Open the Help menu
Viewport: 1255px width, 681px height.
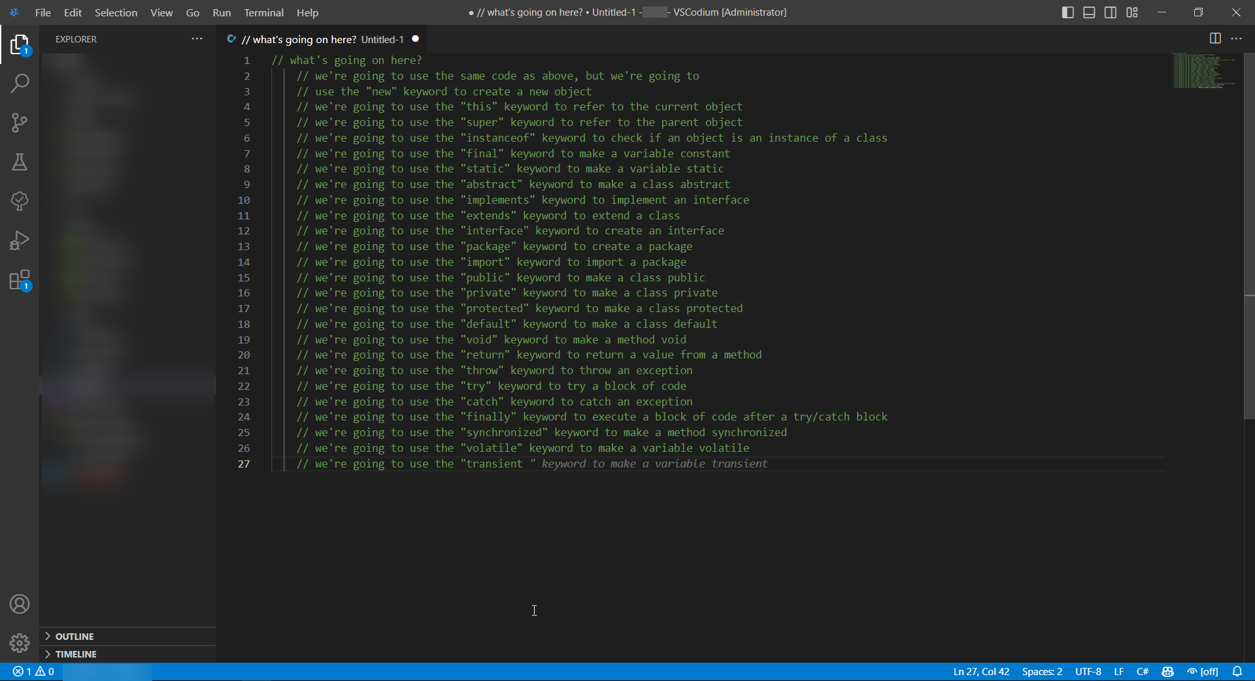point(307,12)
